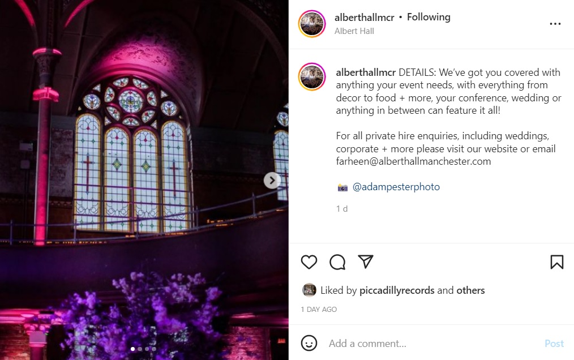Save post with the bookmark icon

tap(557, 262)
